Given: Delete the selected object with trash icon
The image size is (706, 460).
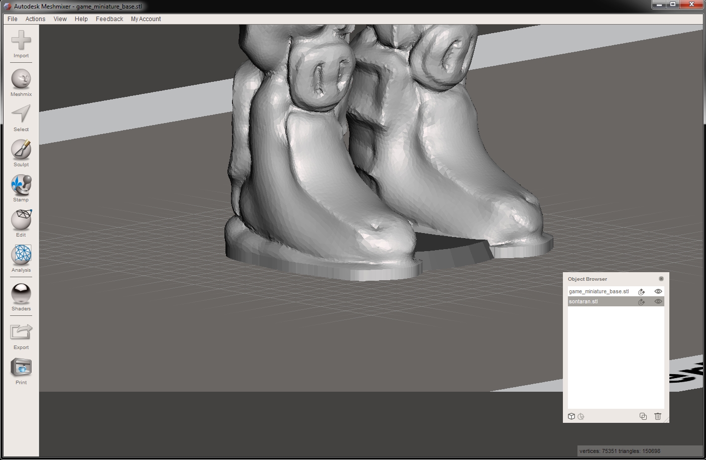Looking at the screenshot, I should 658,416.
